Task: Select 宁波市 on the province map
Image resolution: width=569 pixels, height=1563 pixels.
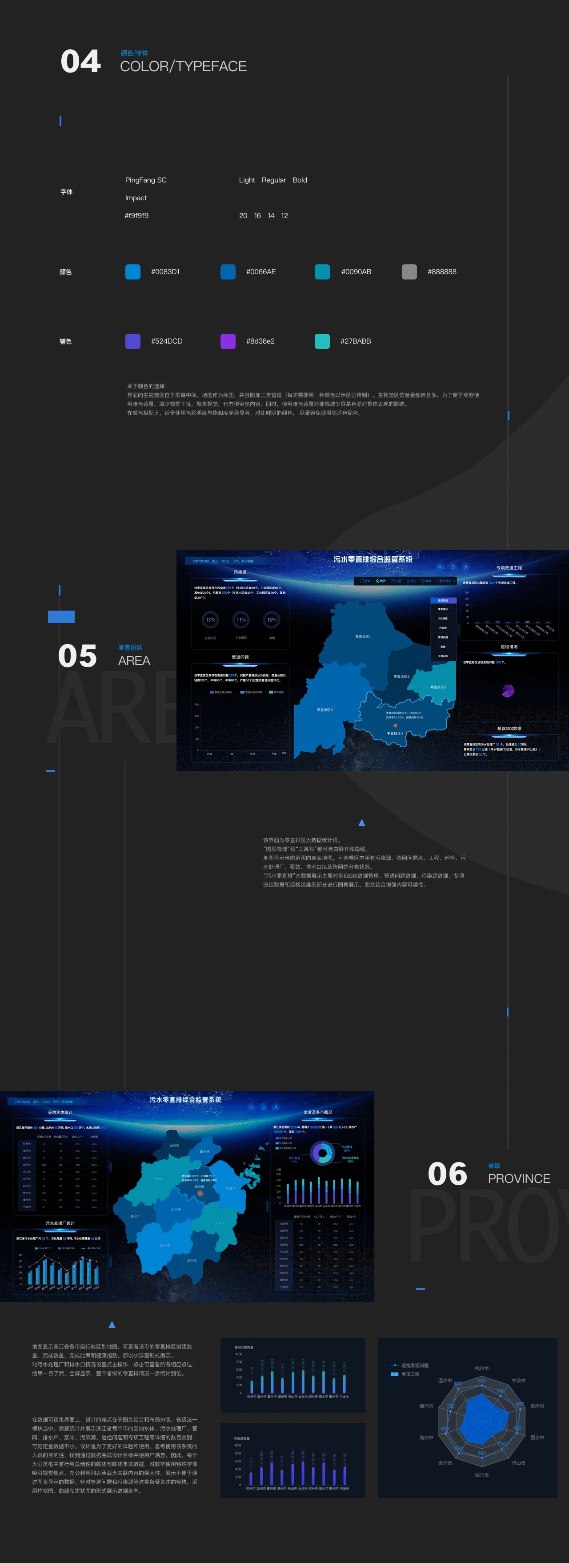Action: click(x=230, y=1188)
